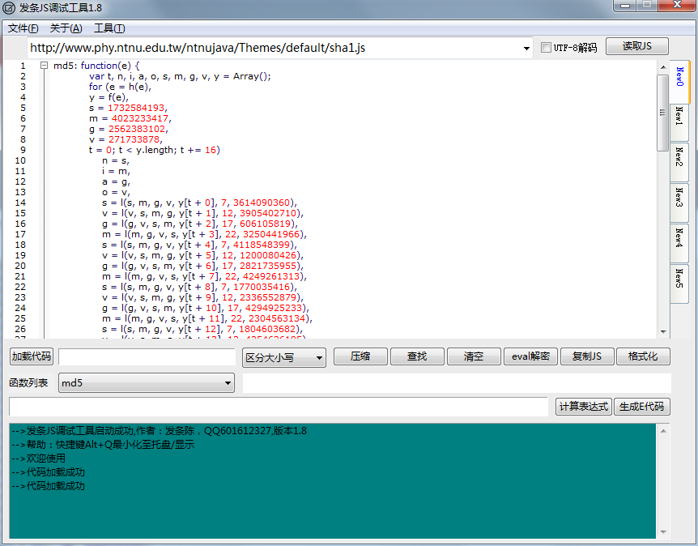Click the 压缩 button to compress code

pos(360,356)
